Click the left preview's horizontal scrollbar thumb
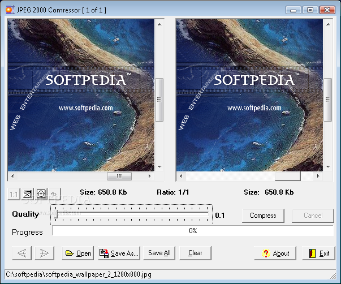This screenshot has height=284, width=341. 119,176
